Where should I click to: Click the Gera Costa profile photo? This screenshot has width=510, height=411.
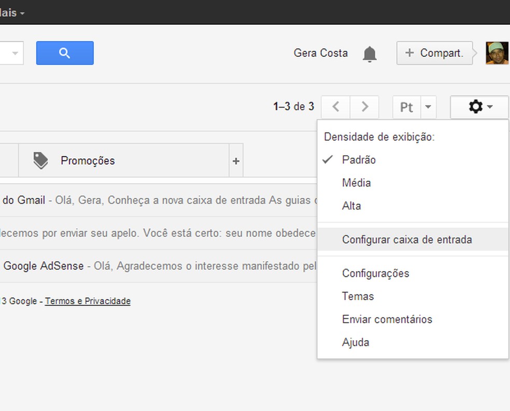[x=497, y=53]
